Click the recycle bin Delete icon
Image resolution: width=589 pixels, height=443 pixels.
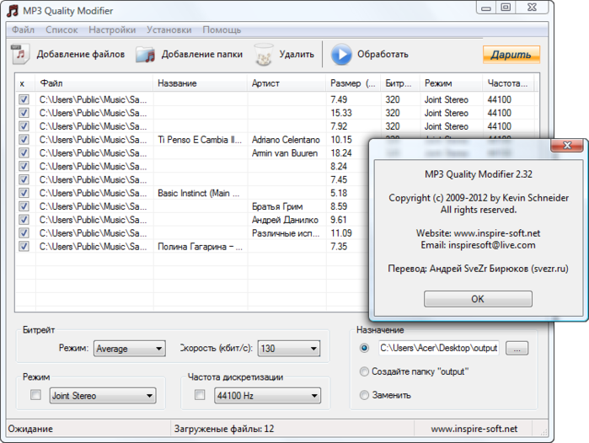264,55
